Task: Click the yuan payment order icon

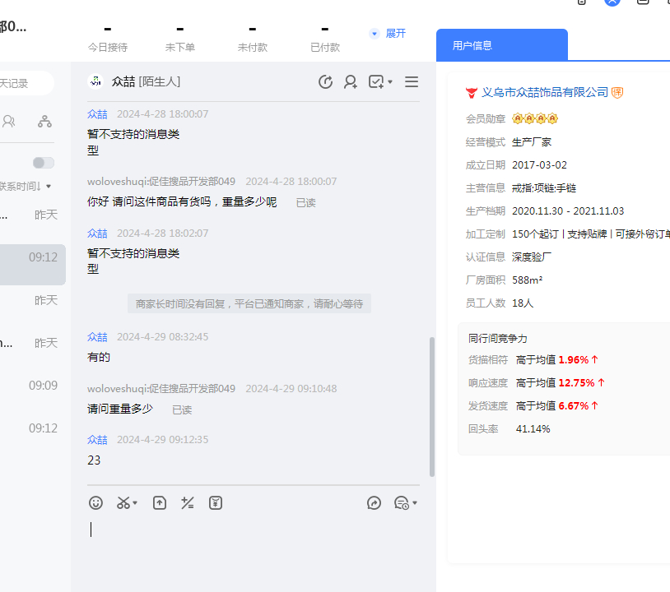Action: pyautogui.click(x=216, y=502)
